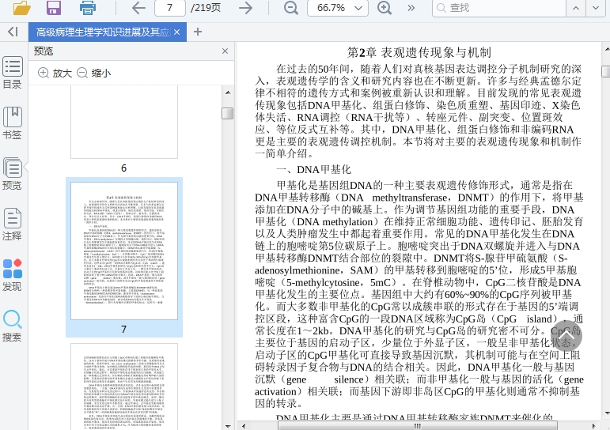Open the 目录 table of contents panel
Viewport: 610px width, 430px height.
pyautogui.click(x=13, y=73)
